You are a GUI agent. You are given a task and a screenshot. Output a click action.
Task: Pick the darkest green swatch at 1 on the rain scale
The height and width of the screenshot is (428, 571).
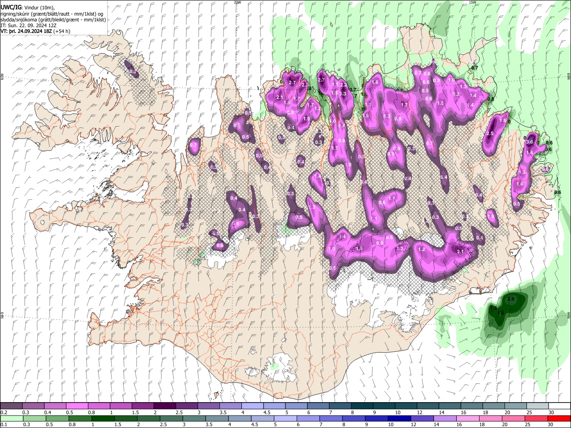point(103,418)
